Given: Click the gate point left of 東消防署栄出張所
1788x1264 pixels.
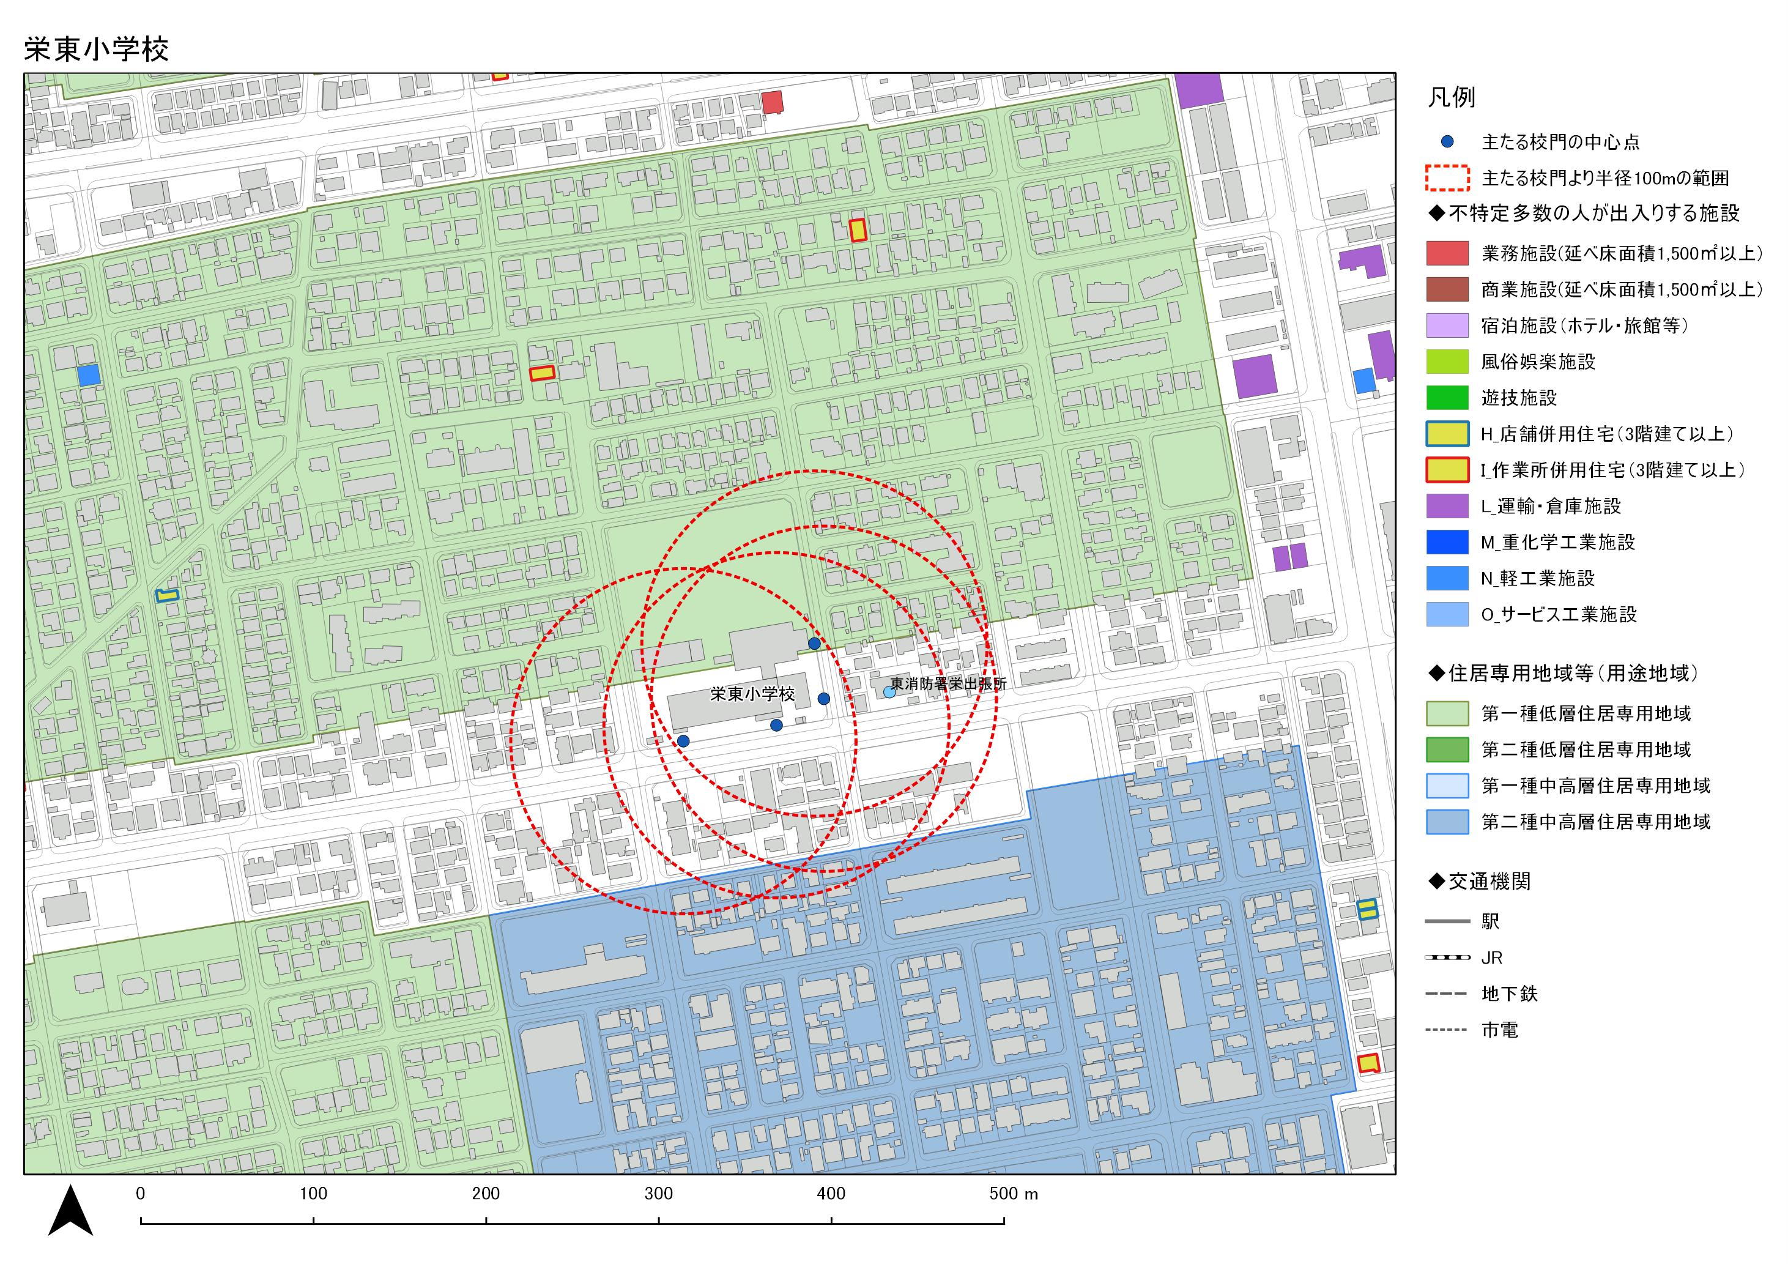Looking at the screenshot, I should tap(824, 699).
